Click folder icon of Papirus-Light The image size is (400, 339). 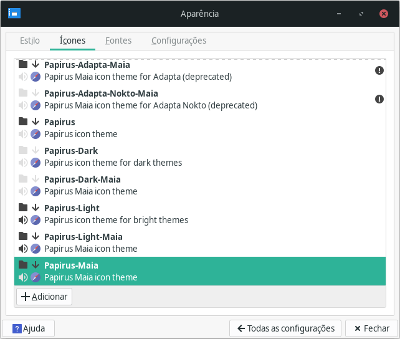[x=23, y=207]
